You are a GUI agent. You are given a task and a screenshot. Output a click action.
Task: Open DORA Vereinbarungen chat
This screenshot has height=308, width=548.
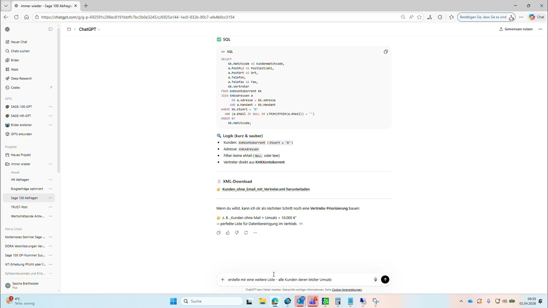(25, 246)
